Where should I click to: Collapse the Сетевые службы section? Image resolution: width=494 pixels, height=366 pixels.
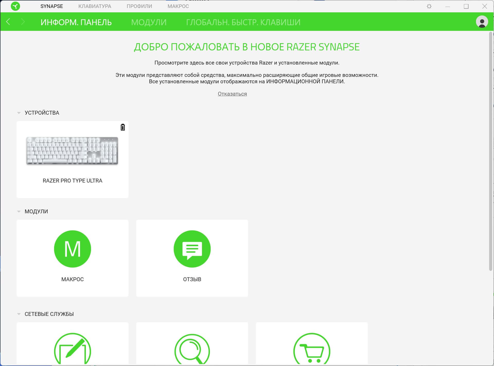19,314
